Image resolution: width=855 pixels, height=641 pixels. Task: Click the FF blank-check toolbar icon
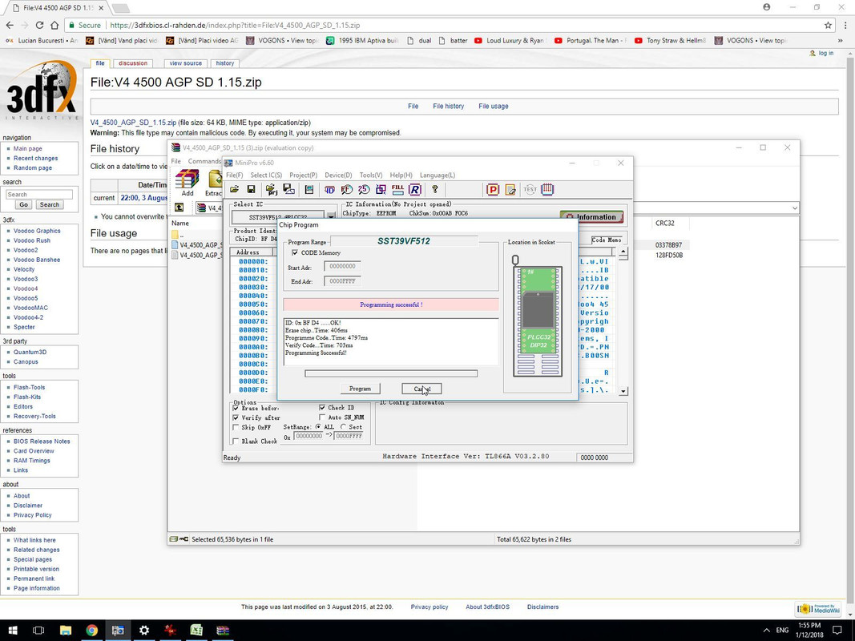point(347,189)
